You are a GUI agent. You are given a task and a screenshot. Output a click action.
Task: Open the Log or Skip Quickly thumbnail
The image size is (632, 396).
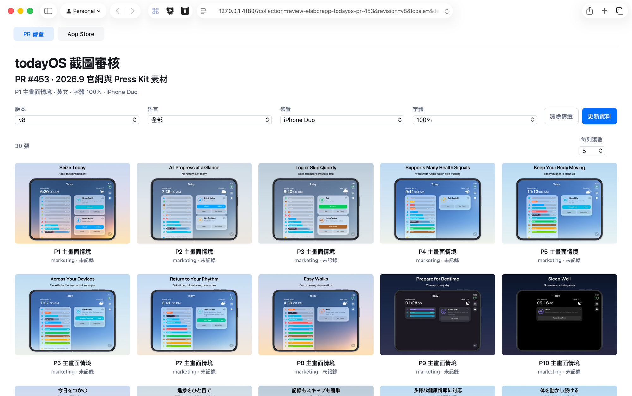click(316, 203)
